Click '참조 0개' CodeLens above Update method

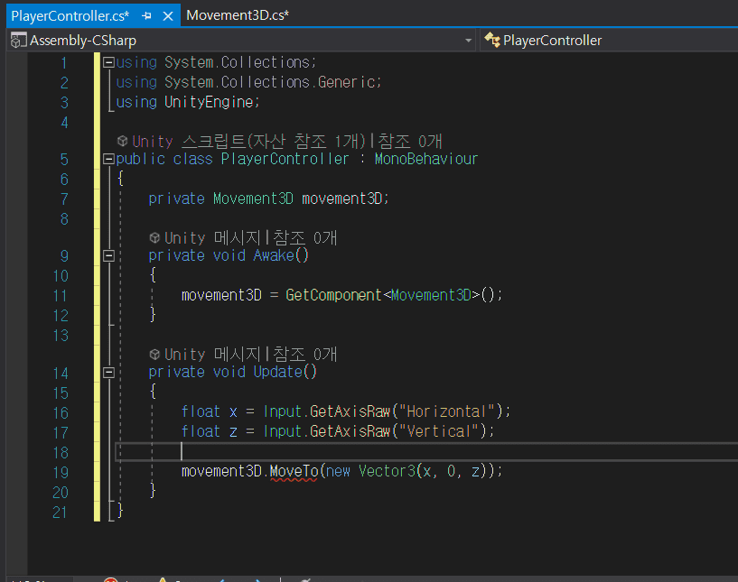305,354
